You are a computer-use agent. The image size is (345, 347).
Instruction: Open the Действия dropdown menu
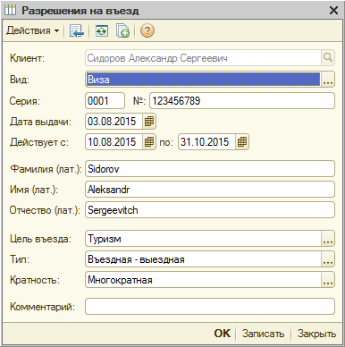click(33, 30)
